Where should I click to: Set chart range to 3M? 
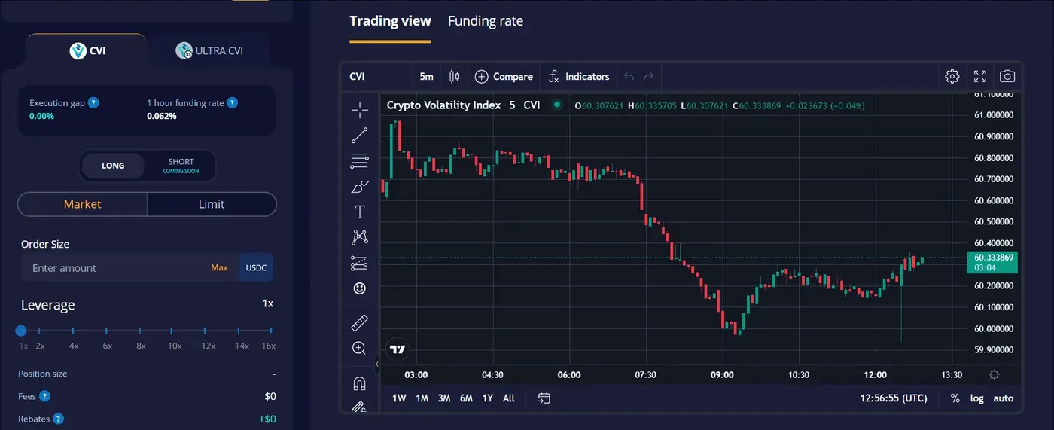click(x=444, y=398)
